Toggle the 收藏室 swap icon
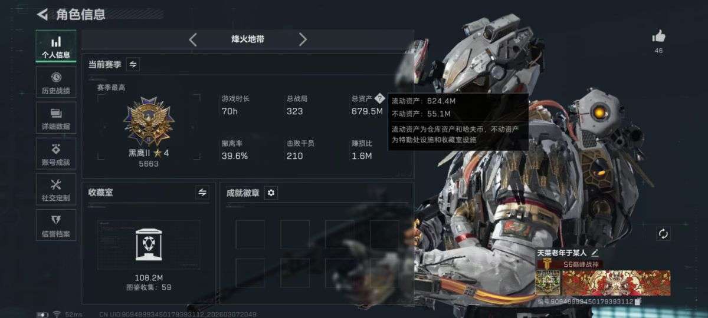This screenshot has width=708, height=318. 202,192
